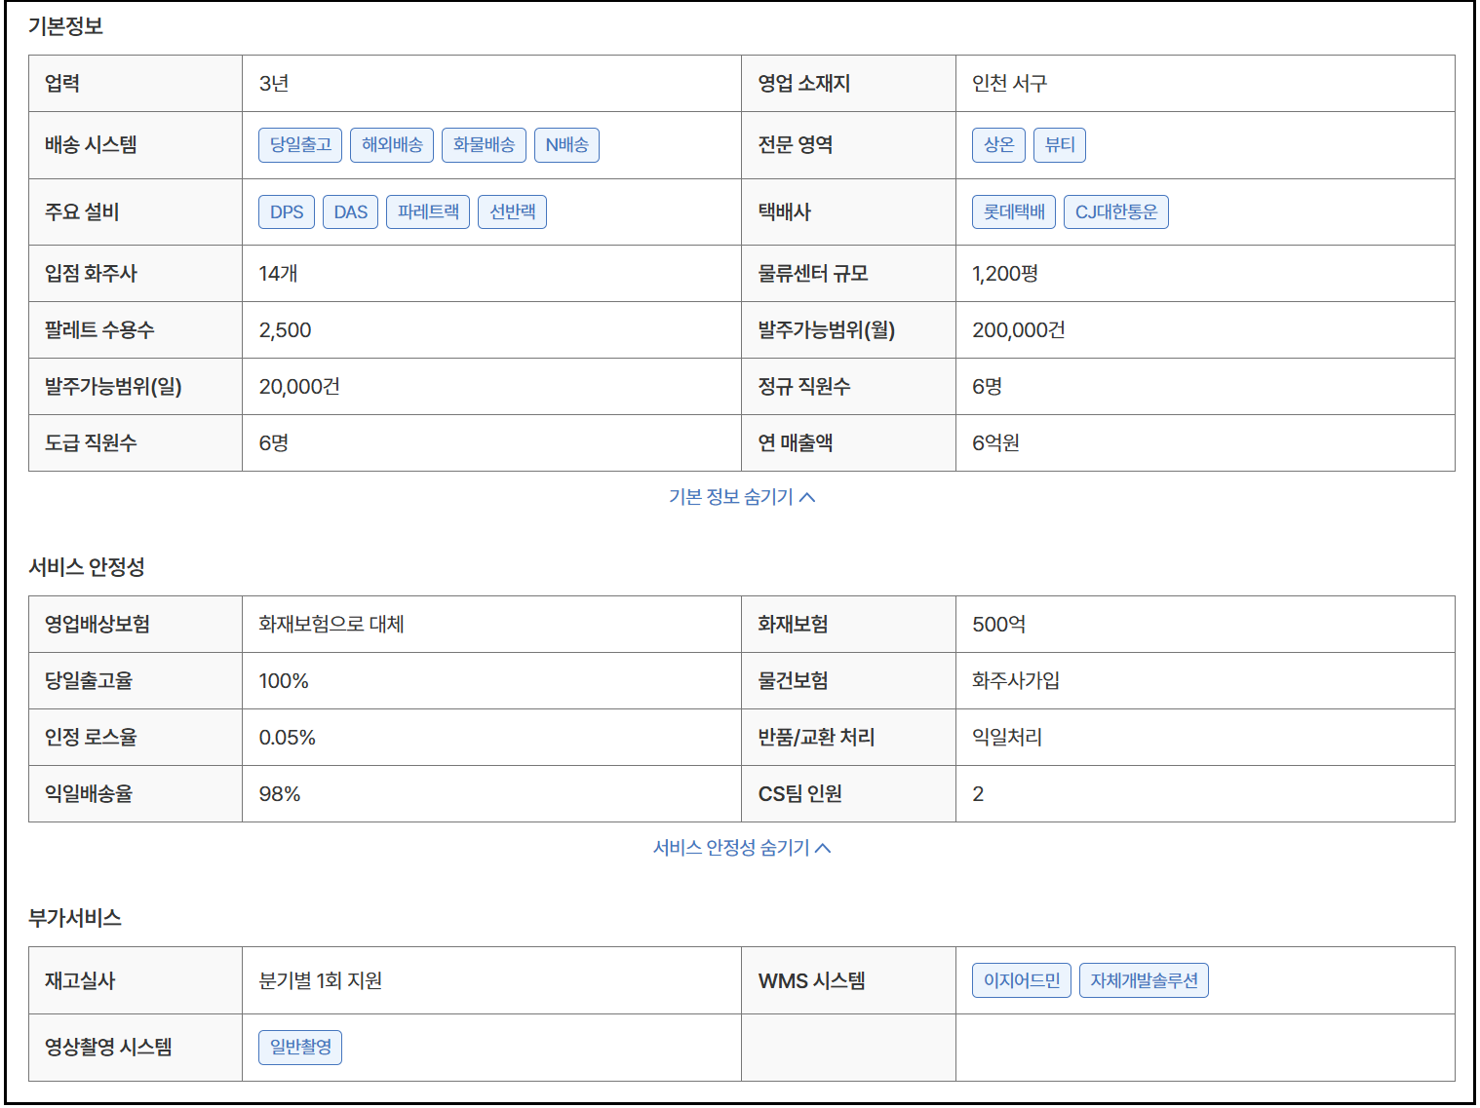
Task: Click the 부가서비스 section heading
Action: (x=75, y=918)
